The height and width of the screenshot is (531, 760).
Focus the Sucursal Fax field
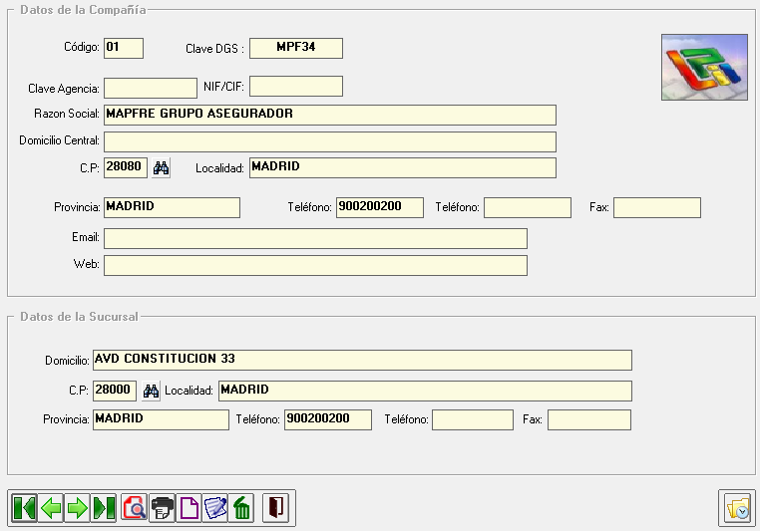[x=589, y=419]
